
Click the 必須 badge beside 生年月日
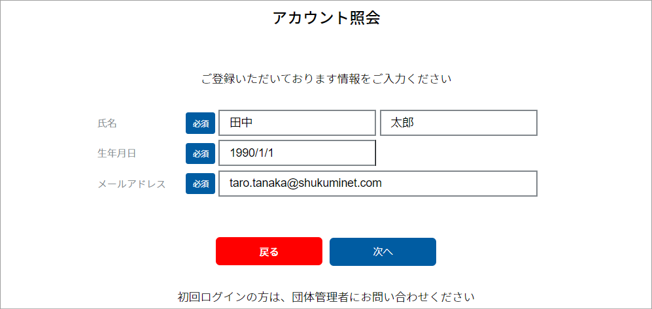pos(200,154)
